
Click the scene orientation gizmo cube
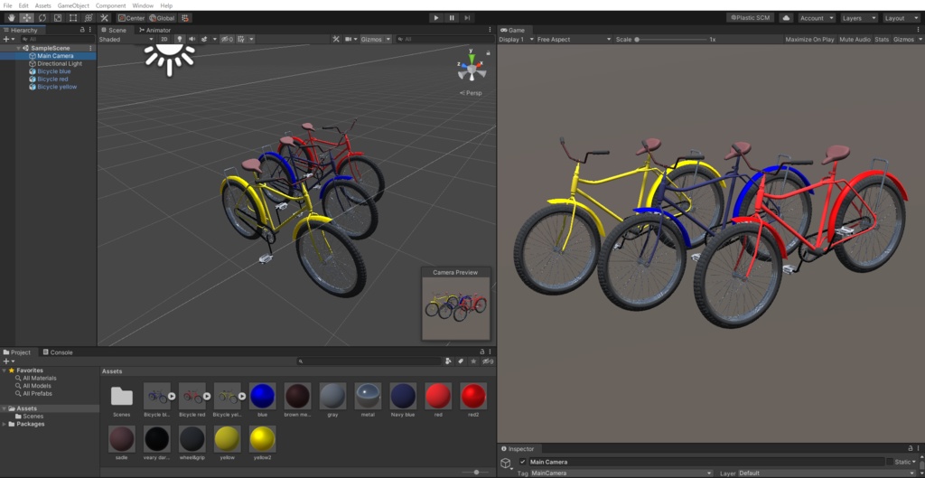[x=472, y=70]
